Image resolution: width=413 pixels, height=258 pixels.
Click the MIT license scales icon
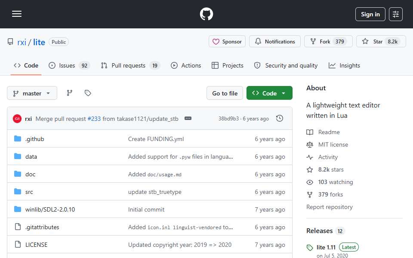310,144
